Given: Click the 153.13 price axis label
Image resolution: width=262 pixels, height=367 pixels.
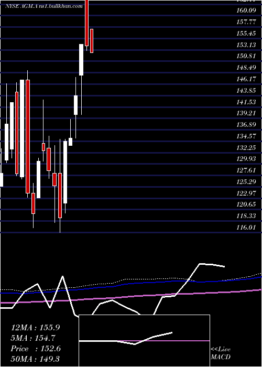Looking at the screenshot, I should 246,45.
